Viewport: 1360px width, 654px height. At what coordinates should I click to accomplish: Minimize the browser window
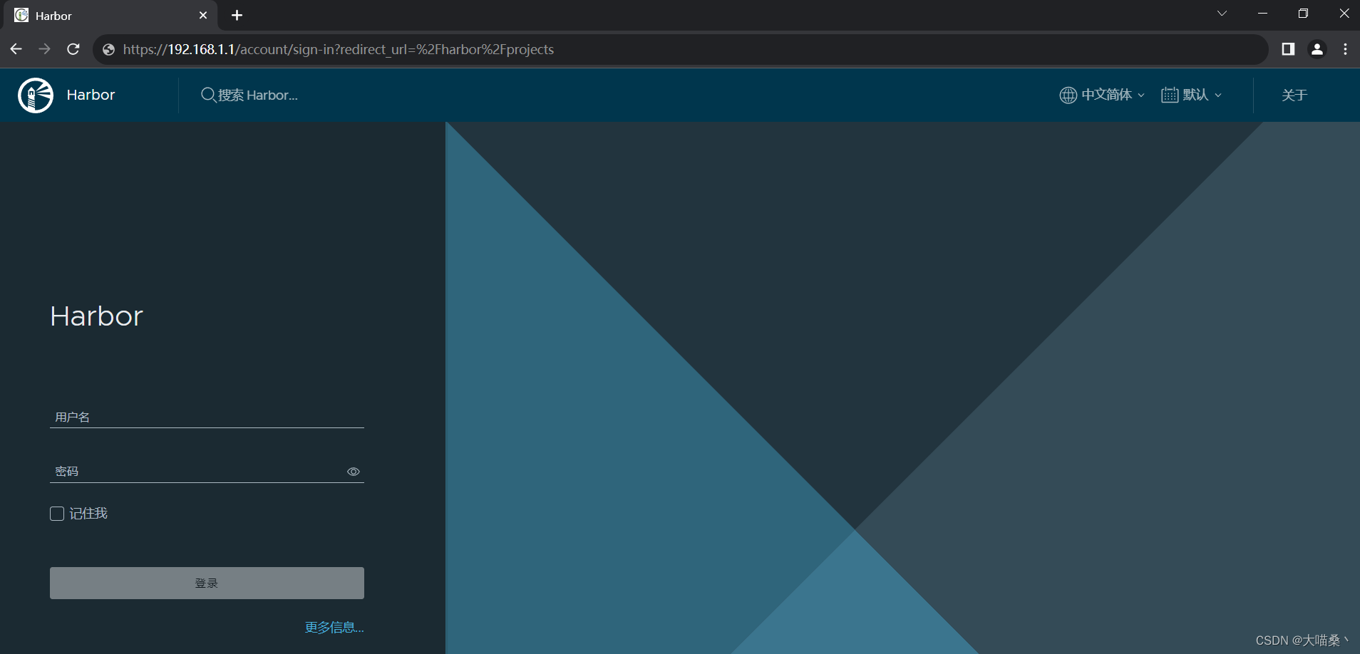tap(1262, 14)
